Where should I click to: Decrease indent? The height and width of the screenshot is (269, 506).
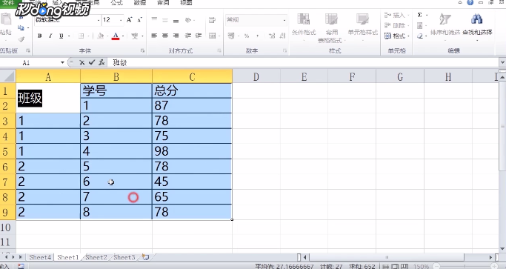click(x=188, y=36)
